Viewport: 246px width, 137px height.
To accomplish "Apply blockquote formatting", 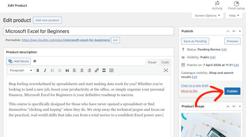I will tap(67, 70).
